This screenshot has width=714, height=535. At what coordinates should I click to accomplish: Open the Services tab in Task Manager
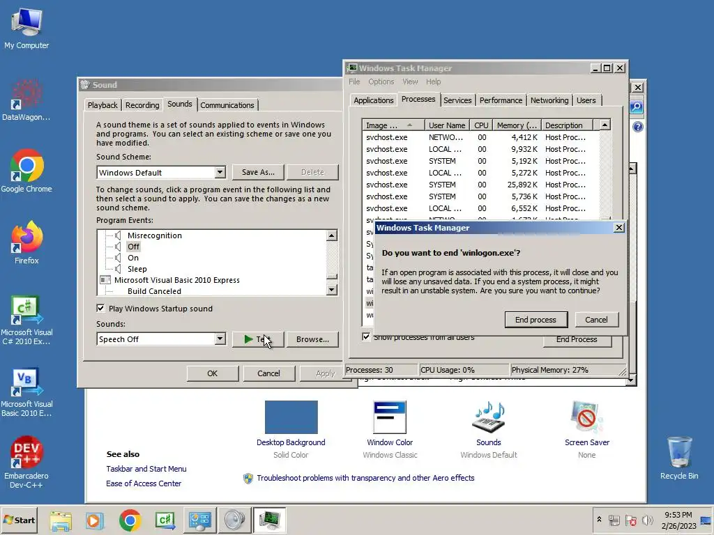(457, 100)
